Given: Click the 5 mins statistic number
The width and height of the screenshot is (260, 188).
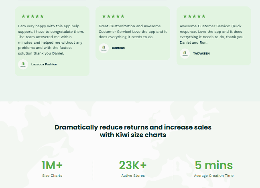Looking at the screenshot, I should click(213, 165).
